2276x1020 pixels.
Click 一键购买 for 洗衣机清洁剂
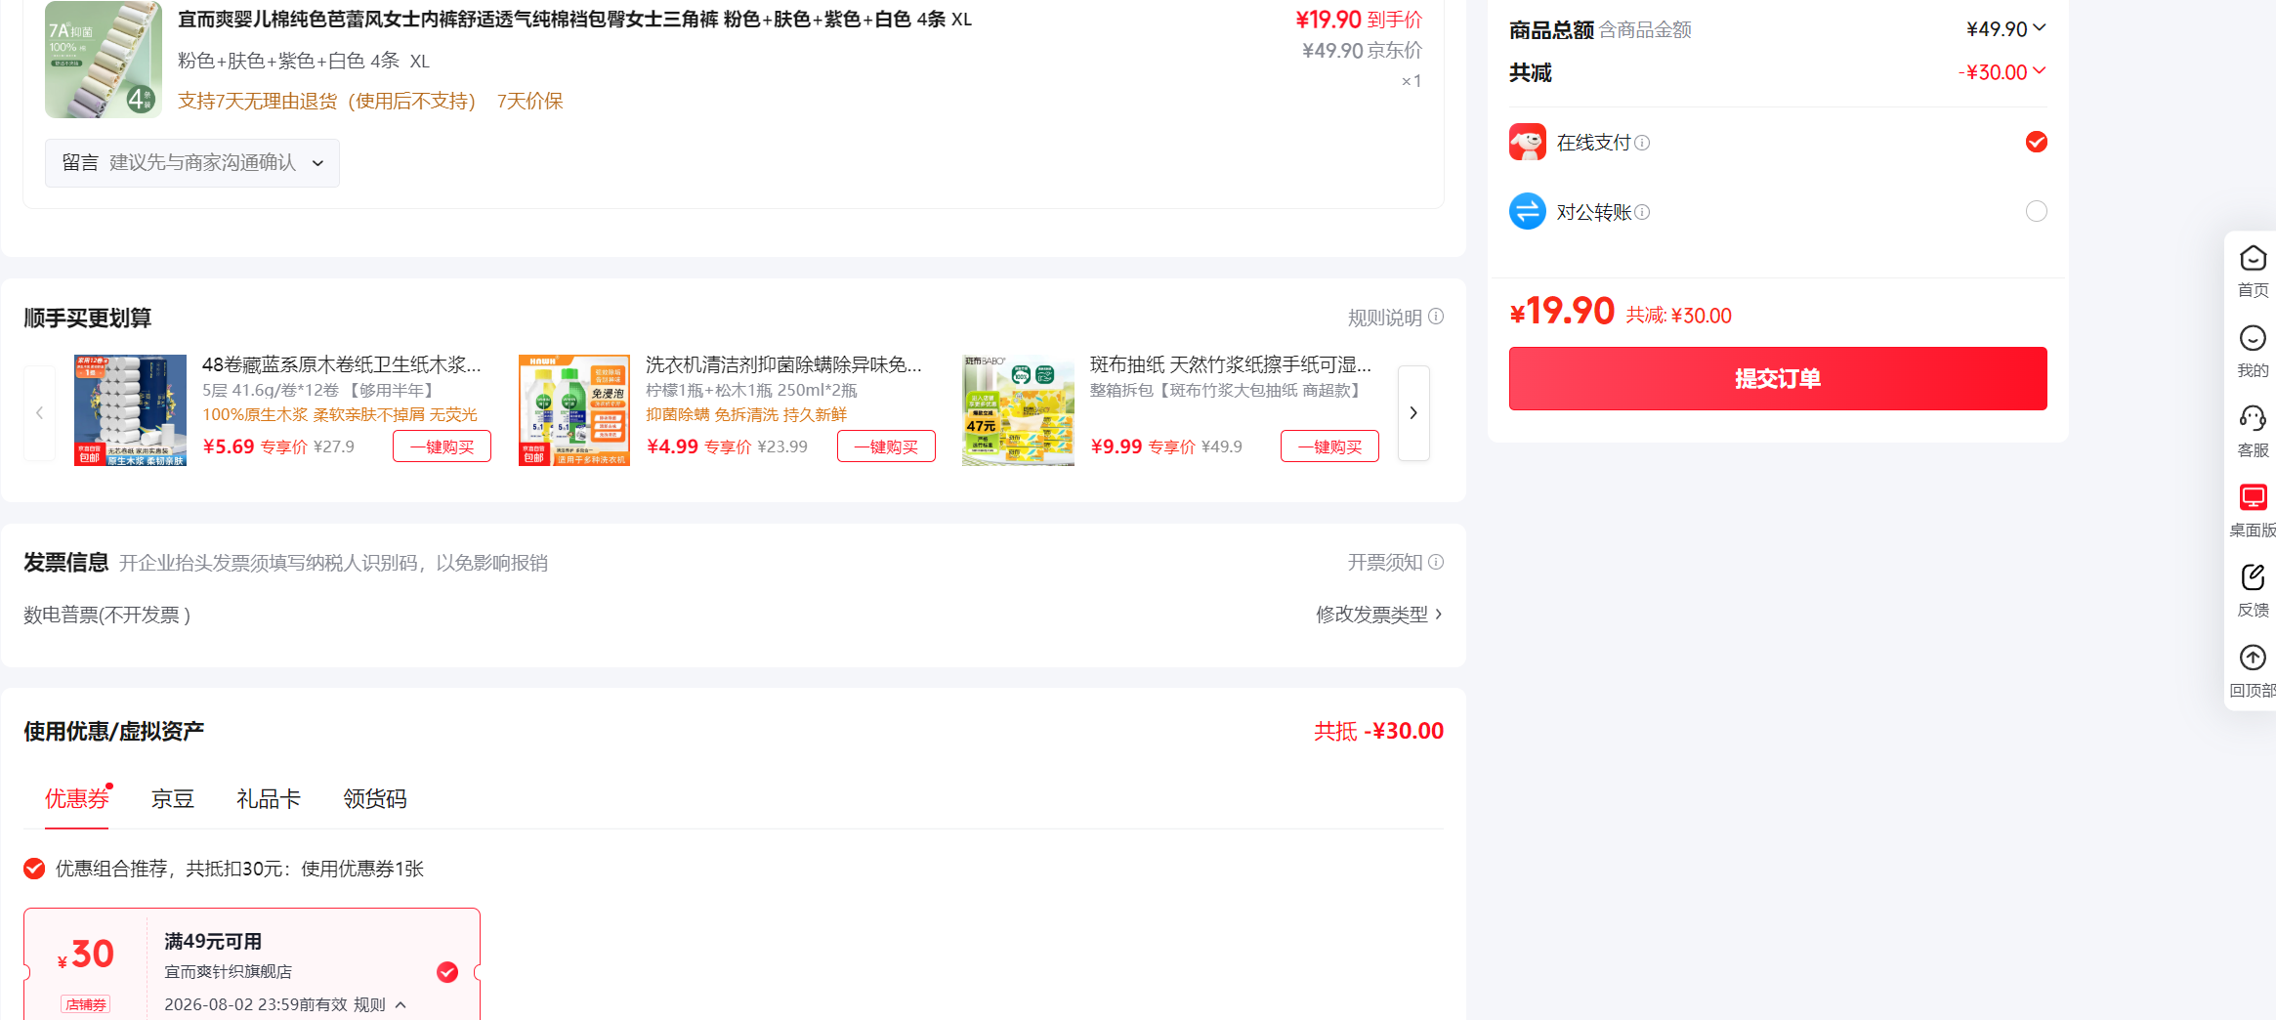pyautogui.click(x=886, y=446)
